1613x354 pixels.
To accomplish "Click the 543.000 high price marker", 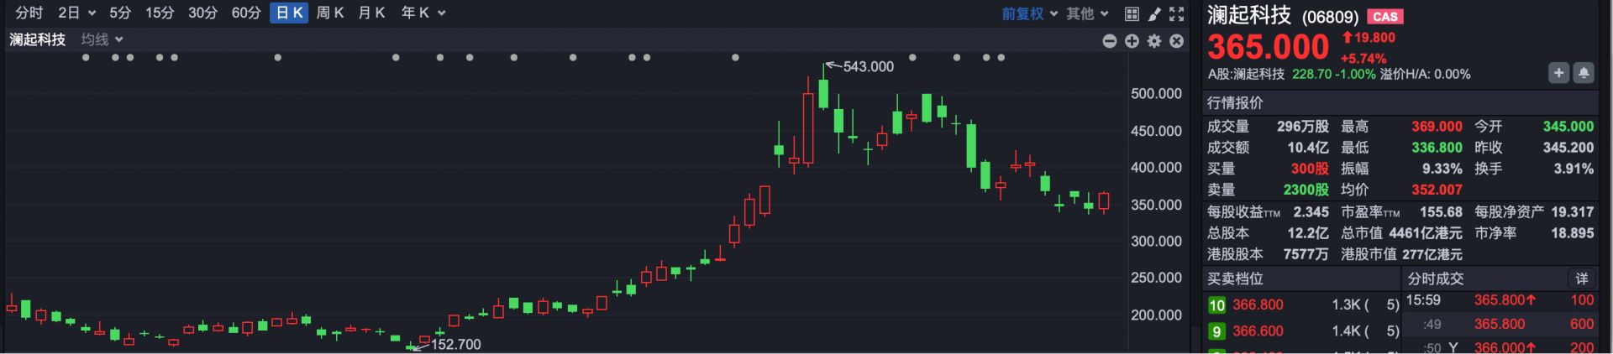I will pyautogui.click(x=868, y=66).
